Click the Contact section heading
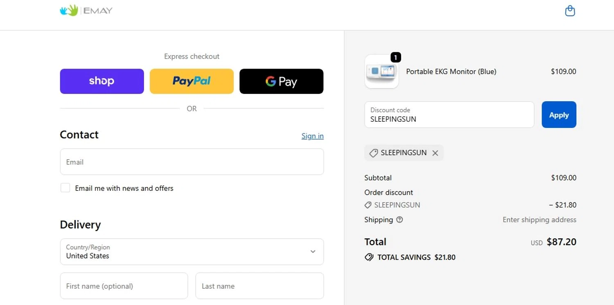This screenshot has height=305, width=614. click(x=79, y=135)
